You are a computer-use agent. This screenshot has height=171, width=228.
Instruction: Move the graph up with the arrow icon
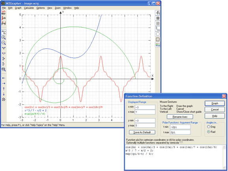(x=4, y=89)
